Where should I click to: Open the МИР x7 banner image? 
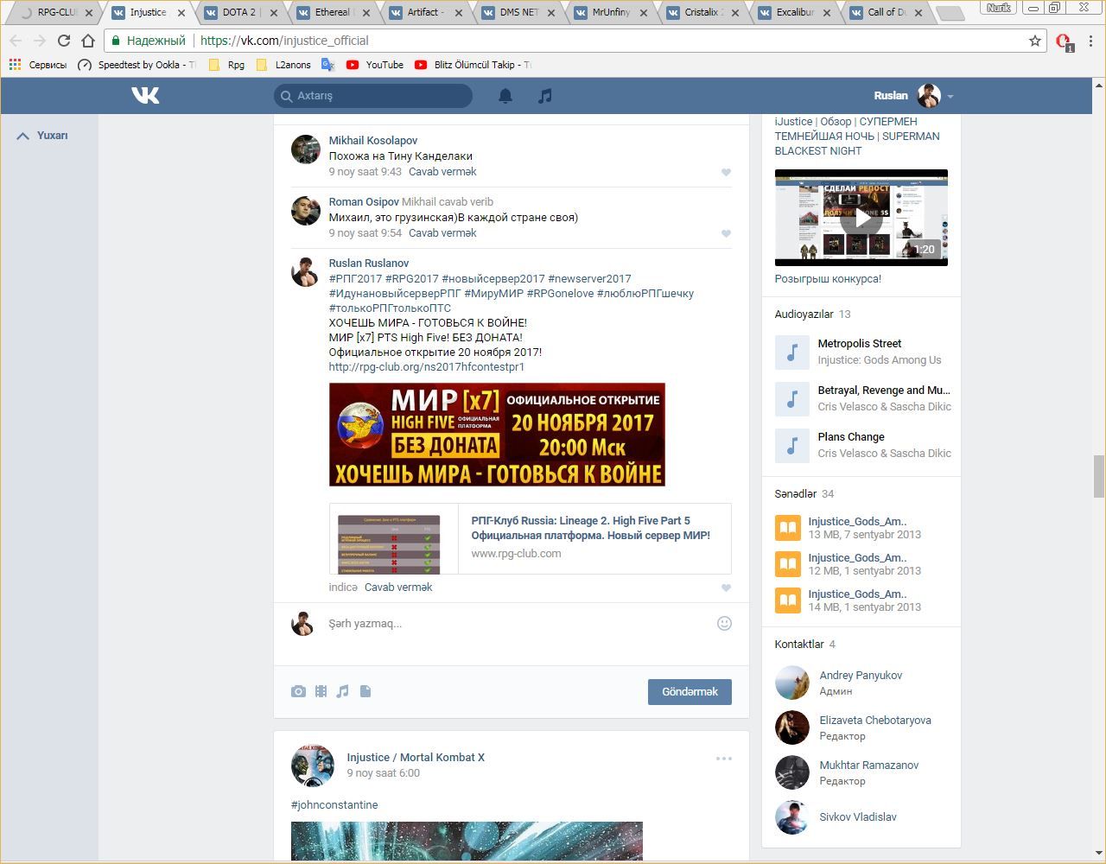point(497,435)
